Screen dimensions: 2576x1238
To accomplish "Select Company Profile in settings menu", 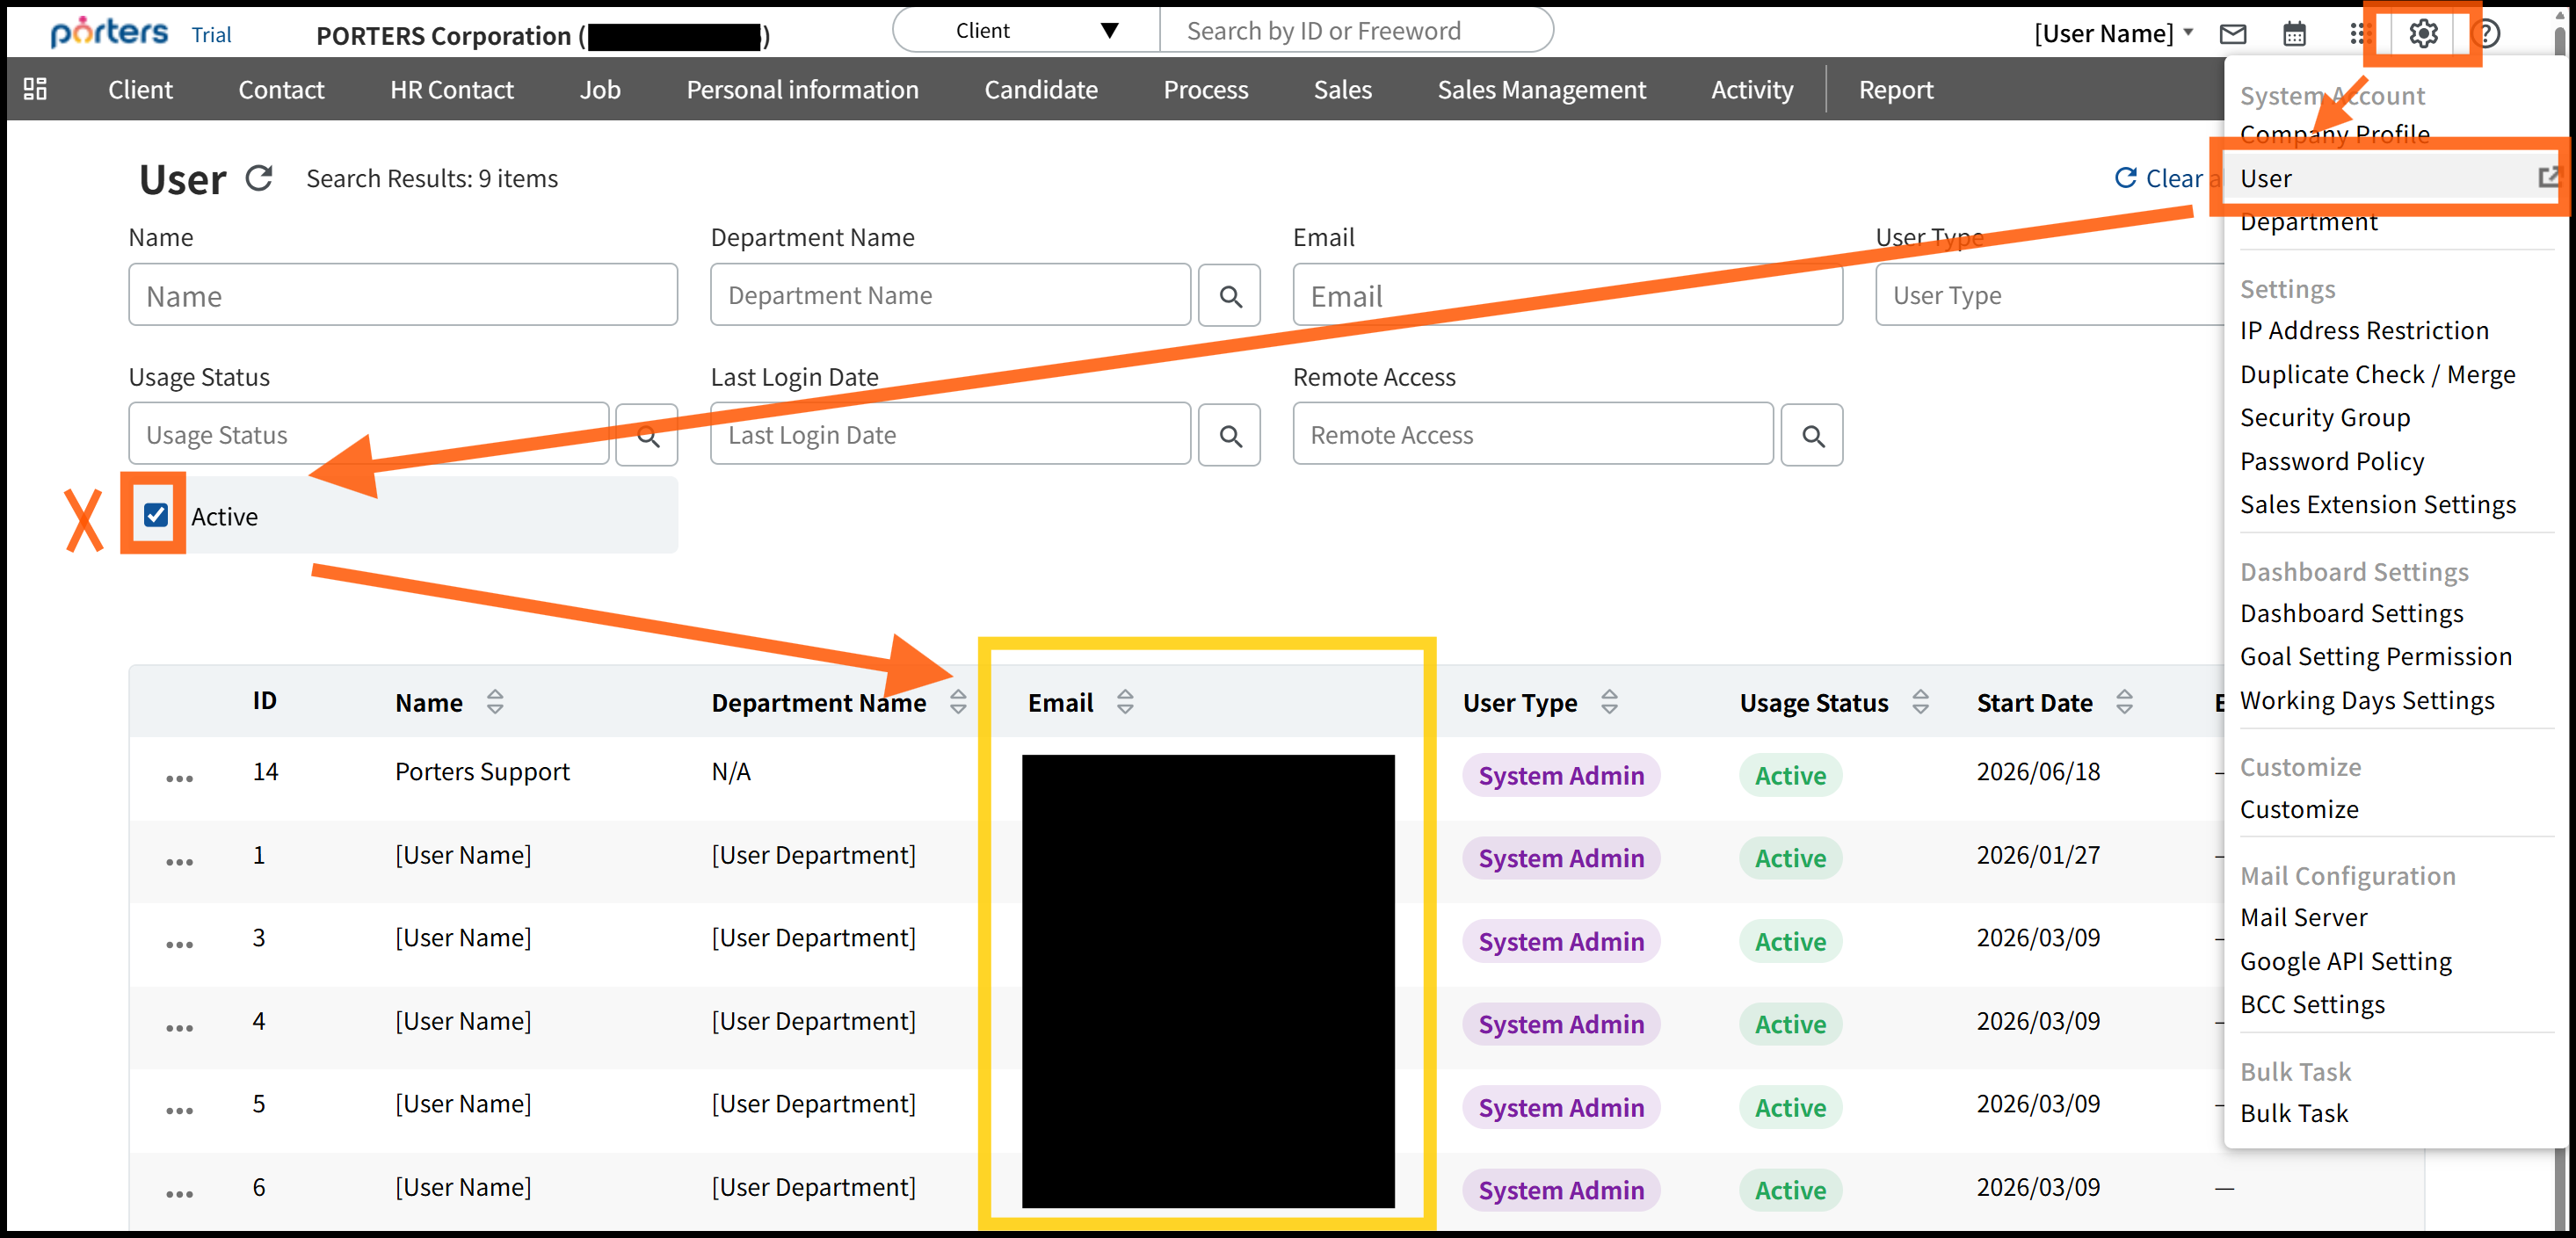I will pyautogui.click(x=2335, y=134).
